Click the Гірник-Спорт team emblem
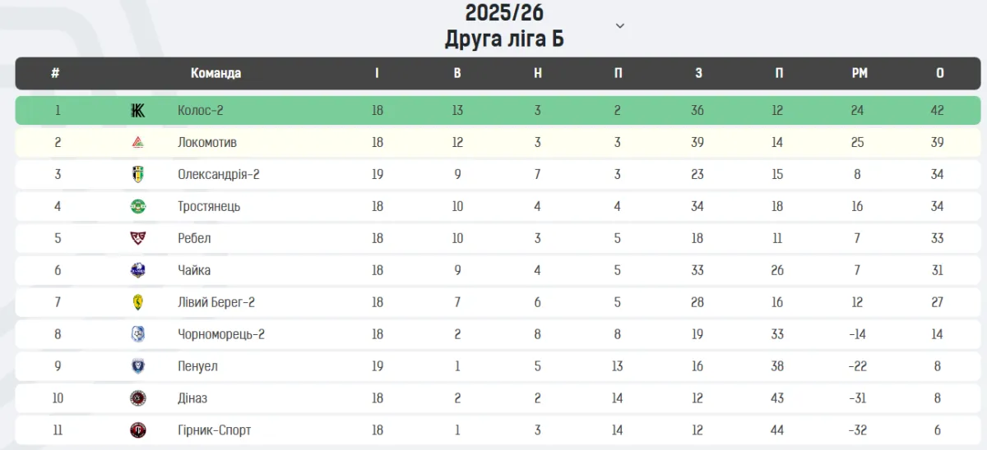The image size is (987, 450). (x=138, y=430)
